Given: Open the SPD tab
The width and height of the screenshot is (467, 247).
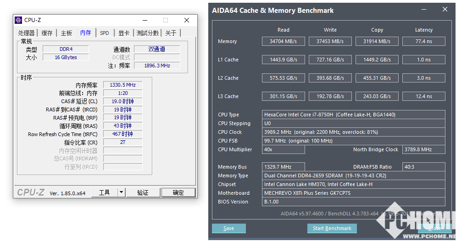Looking at the screenshot, I should pyautogui.click(x=105, y=33).
